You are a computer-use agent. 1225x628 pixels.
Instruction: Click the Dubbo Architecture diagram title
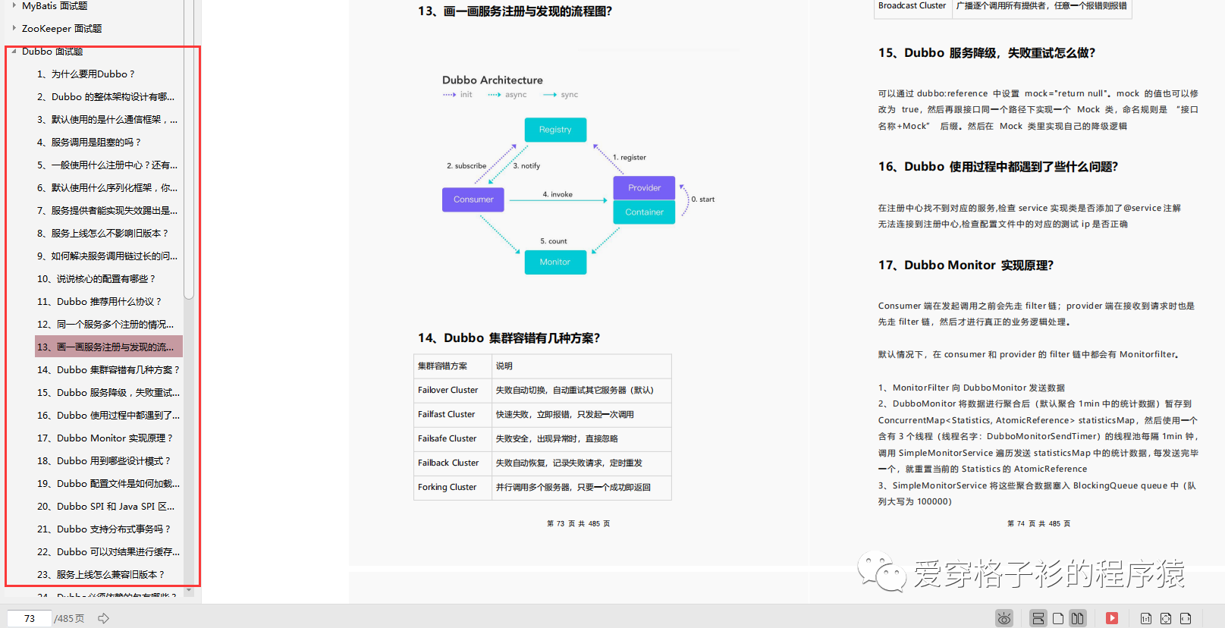[492, 80]
